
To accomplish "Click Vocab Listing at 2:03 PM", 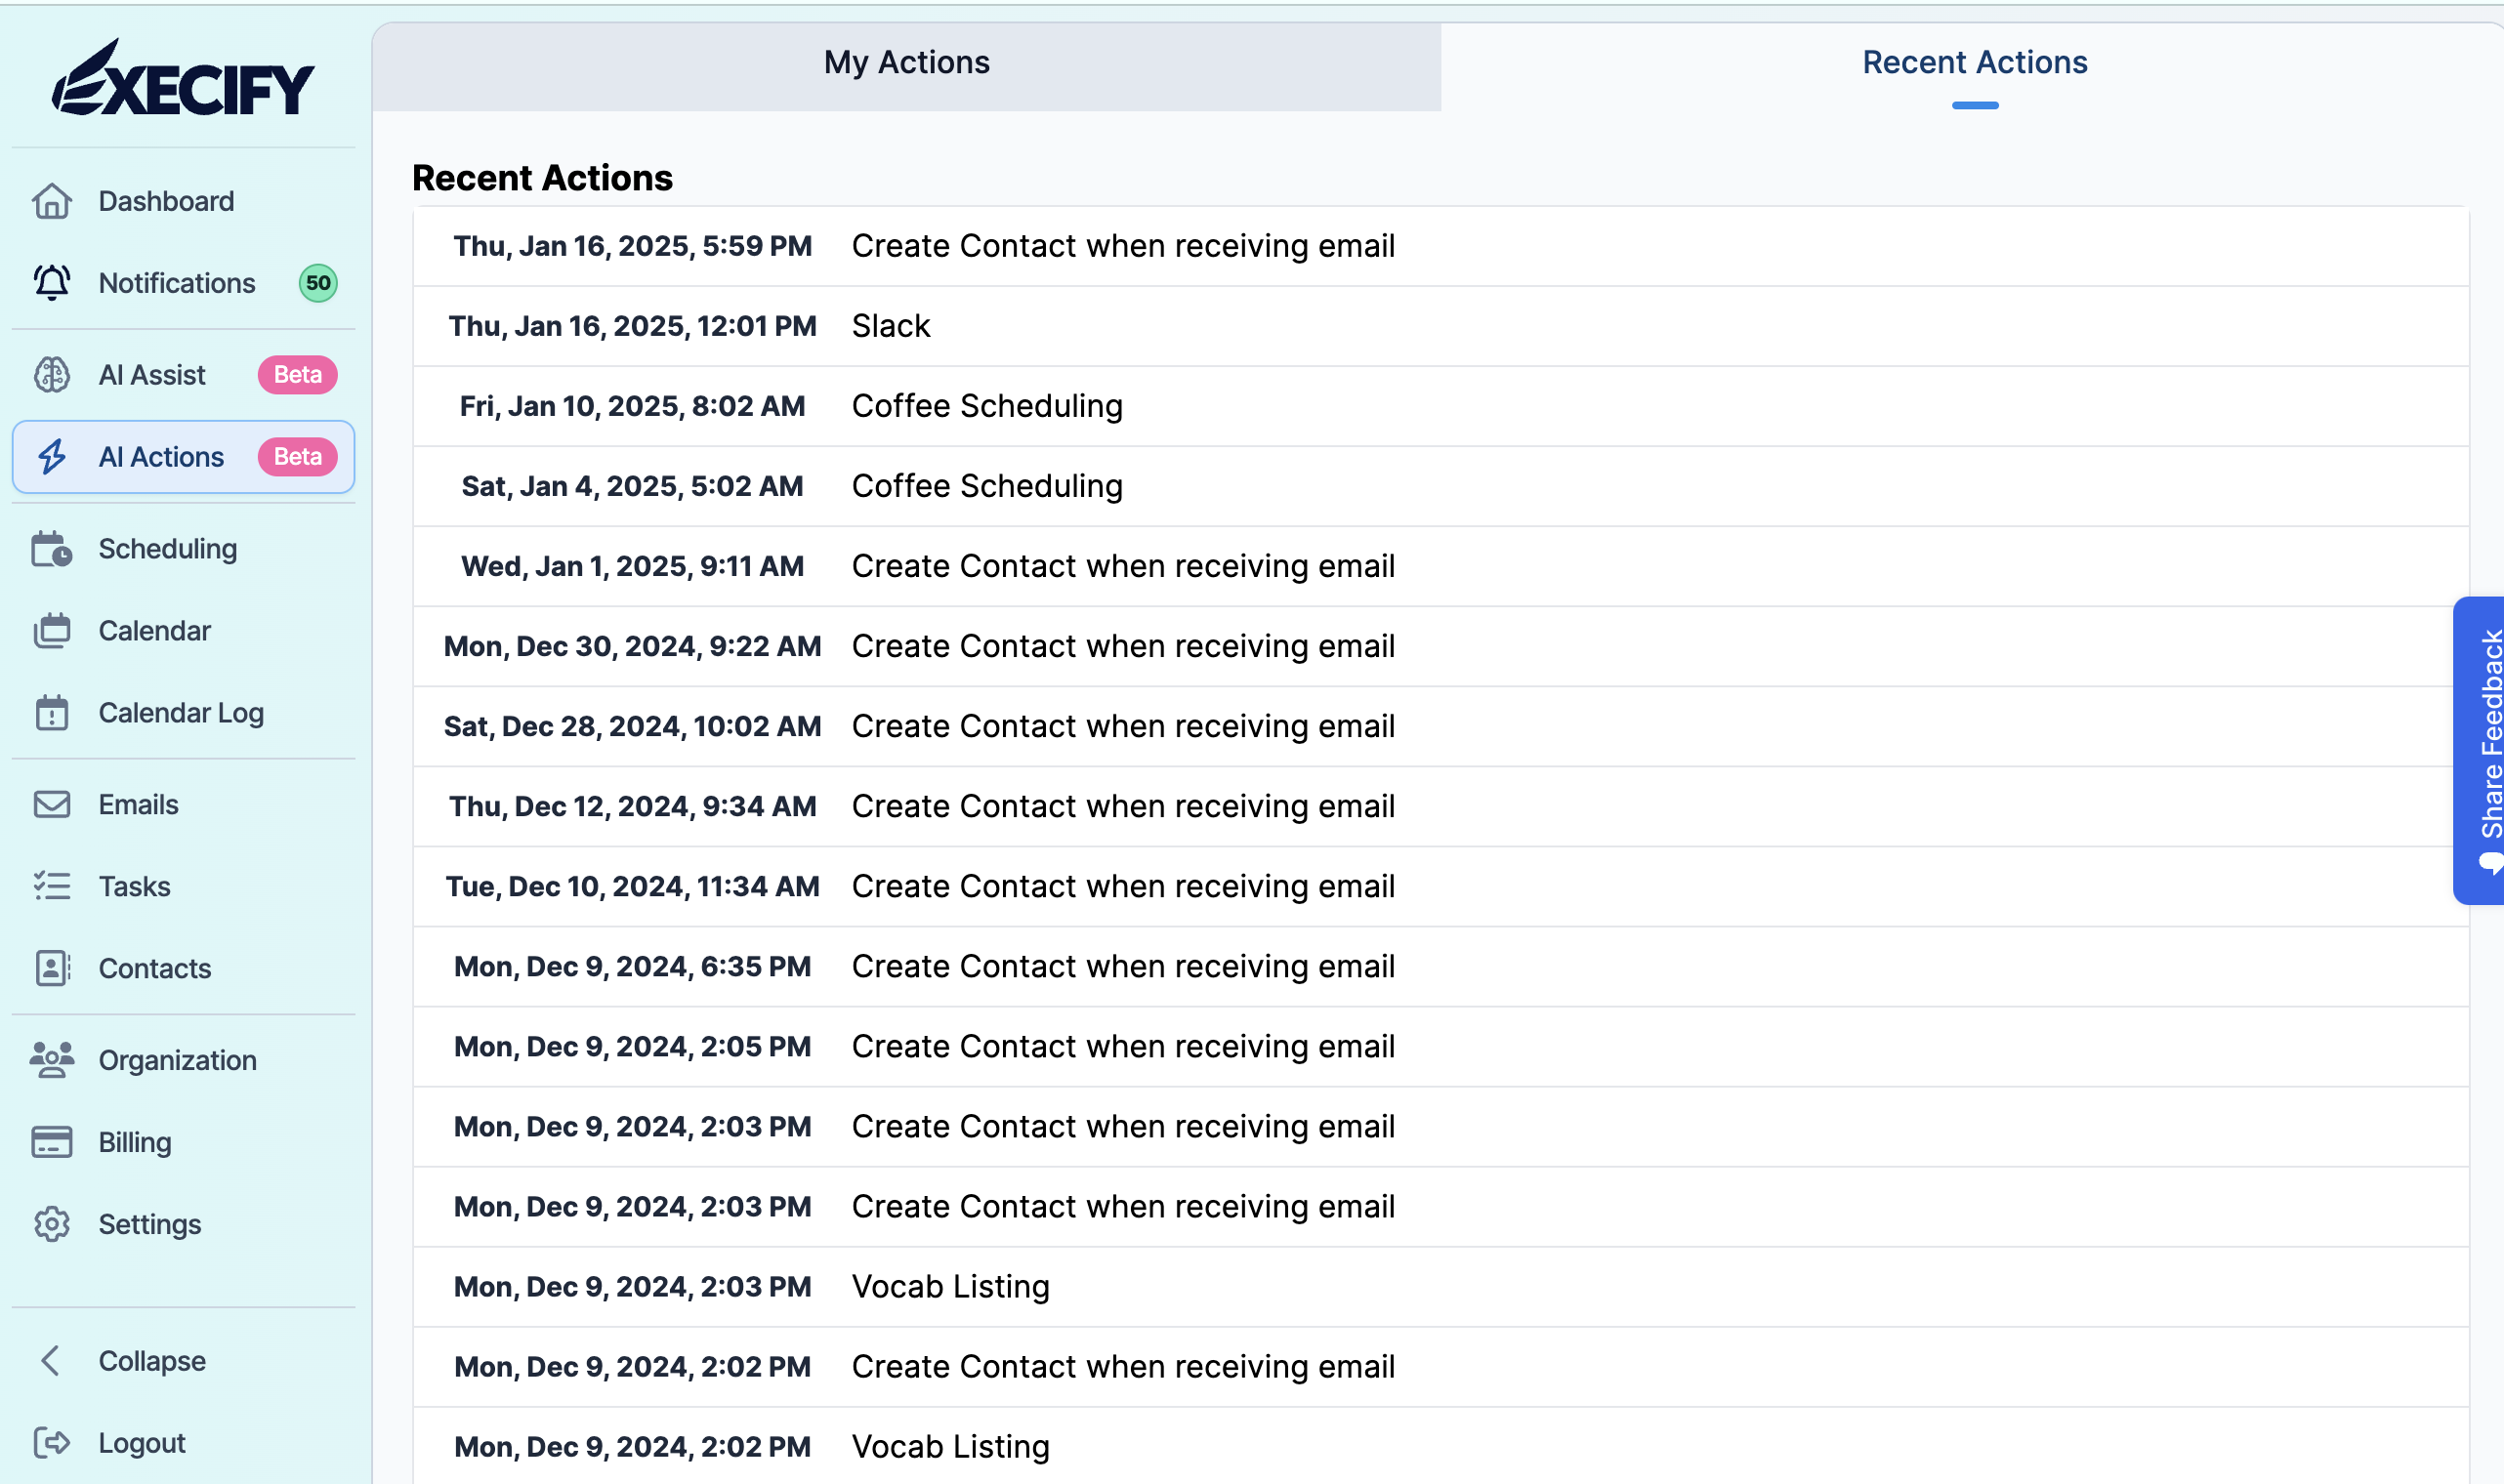I will [x=950, y=1287].
